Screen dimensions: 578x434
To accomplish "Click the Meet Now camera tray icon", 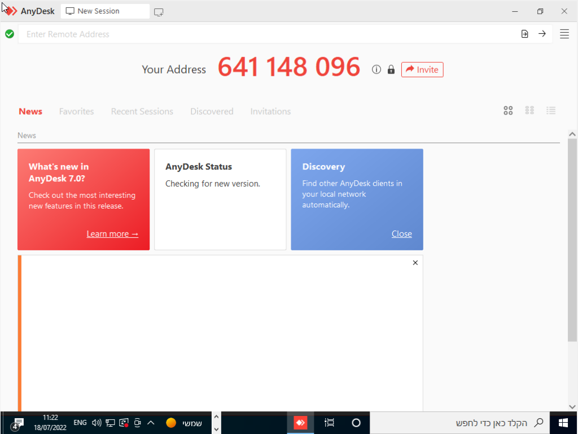I will 138,423.
